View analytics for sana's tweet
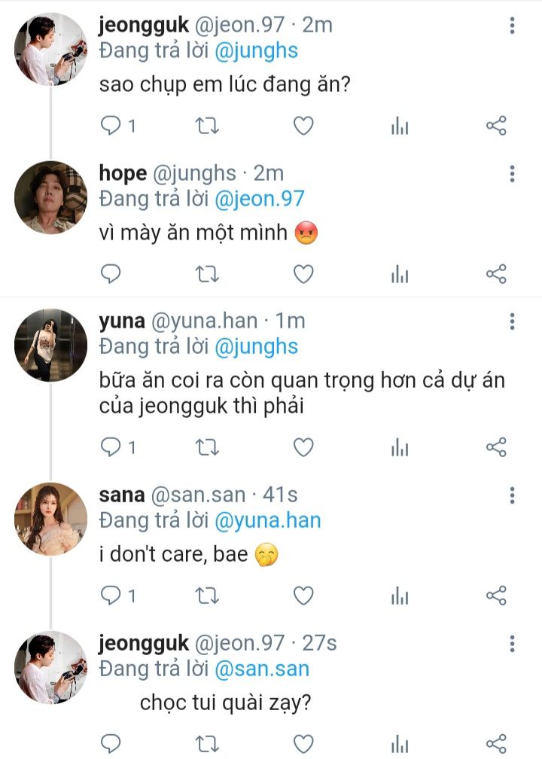The image size is (542, 759). point(400,596)
